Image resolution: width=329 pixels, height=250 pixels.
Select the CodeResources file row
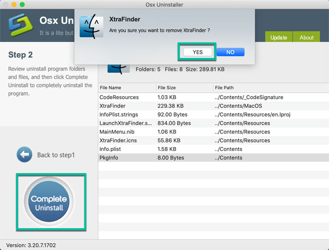119,97
